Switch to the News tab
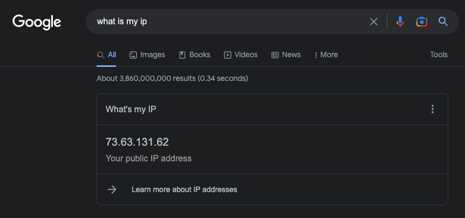 pos(286,55)
